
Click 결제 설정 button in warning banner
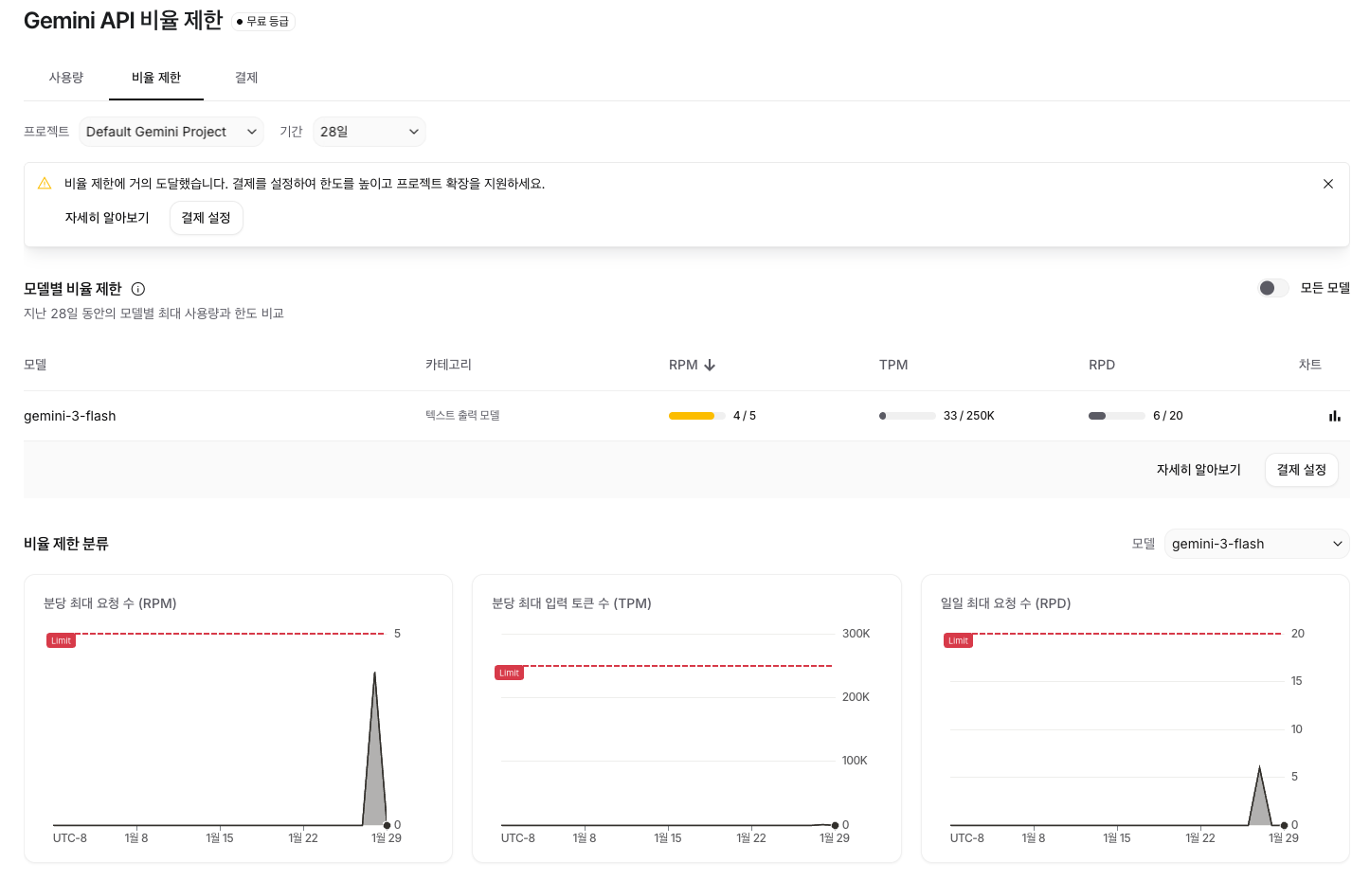[x=206, y=218]
